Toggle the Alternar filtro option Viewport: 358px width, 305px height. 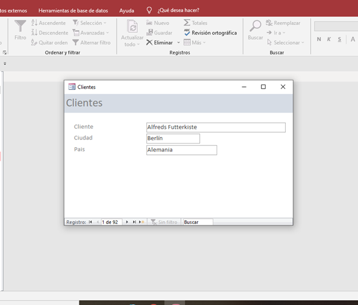click(x=91, y=42)
